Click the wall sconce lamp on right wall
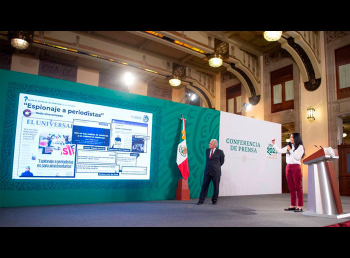Viewport: 350px width, 258px height. coord(310,113)
